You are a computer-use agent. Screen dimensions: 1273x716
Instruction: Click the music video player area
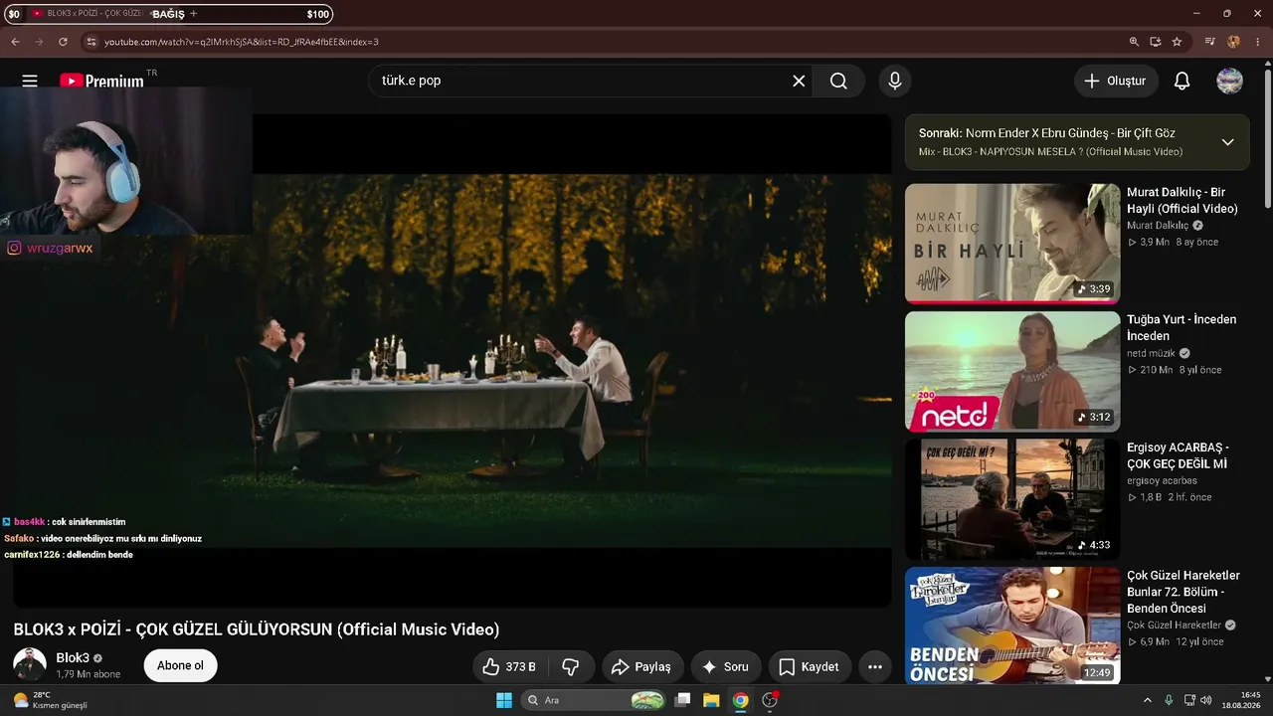click(x=453, y=360)
